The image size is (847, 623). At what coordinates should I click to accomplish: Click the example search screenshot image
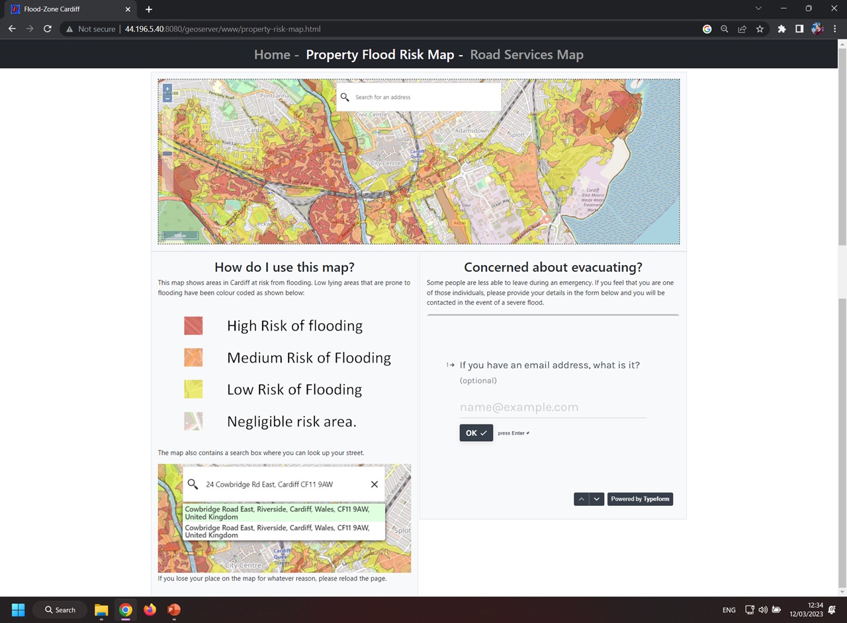pos(285,518)
